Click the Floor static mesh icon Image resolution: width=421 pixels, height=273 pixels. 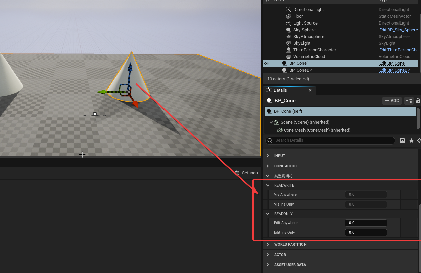pos(288,16)
